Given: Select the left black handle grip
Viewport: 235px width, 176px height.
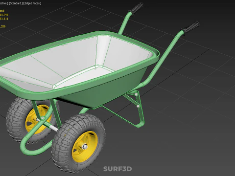Looking at the screenshot, I should 136,8.
